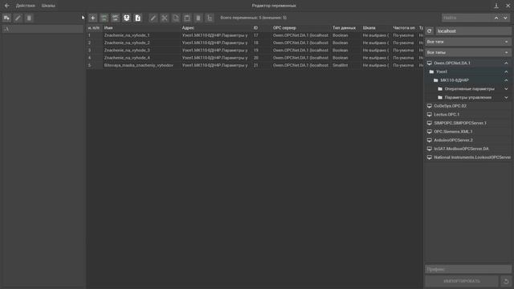Select row Znachenie_na_vyhode_4
The width and height of the screenshot is (514, 289).
click(x=255, y=58)
